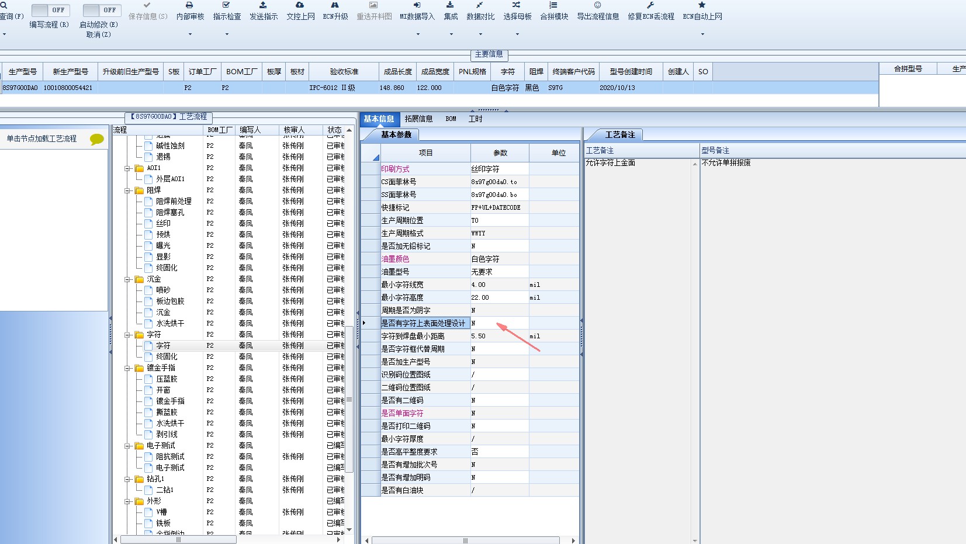Click the 终端客户代码 column header
This screenshot has width=966, height=544.
[574, 72]
